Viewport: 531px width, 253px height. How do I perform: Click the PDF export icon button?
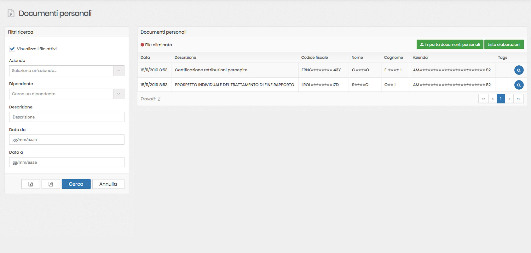point(51,184)
